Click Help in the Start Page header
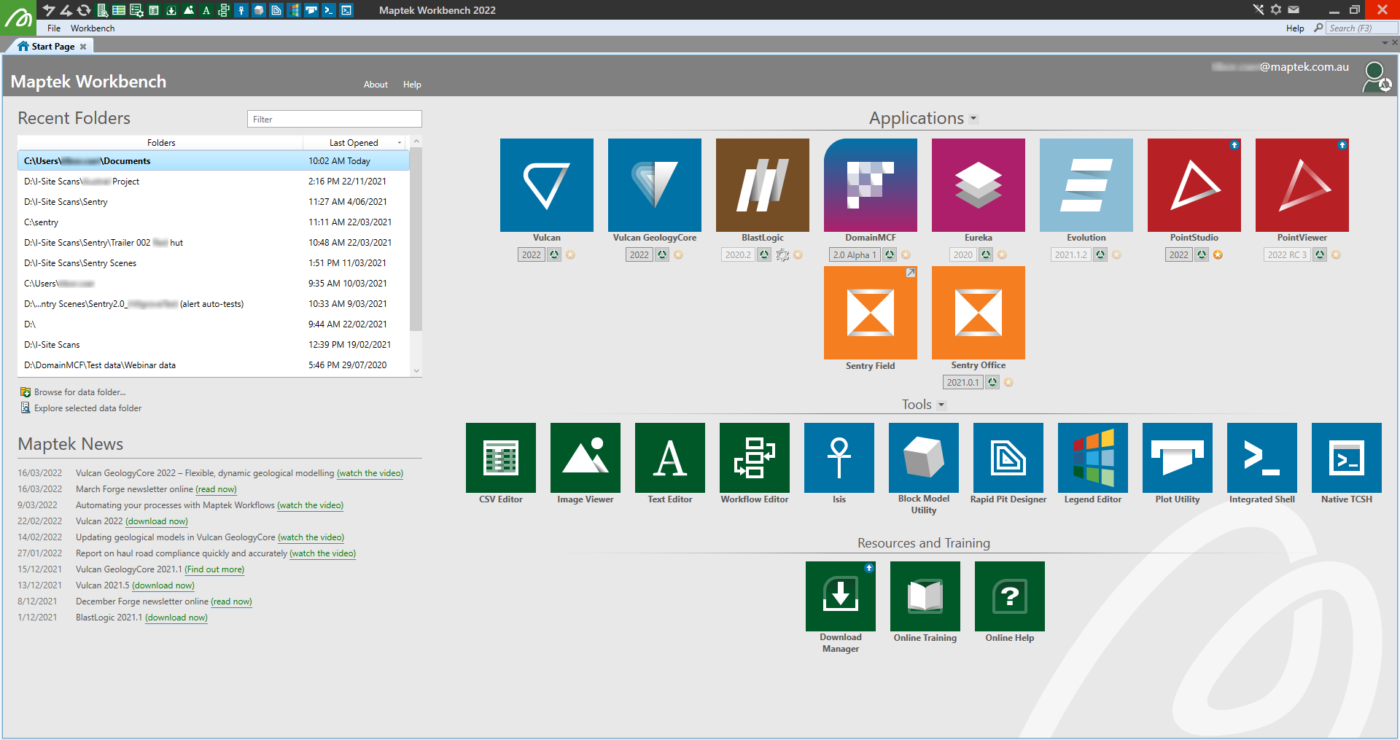 pyautogui.click(x=412, y=85)
